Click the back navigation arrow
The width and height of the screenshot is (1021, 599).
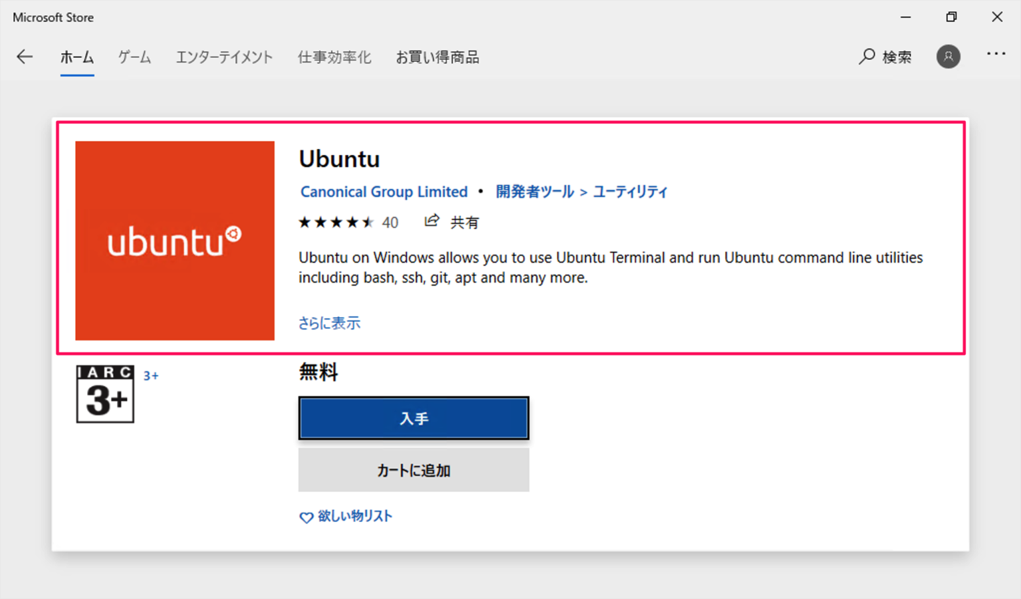tap(25, 57)
